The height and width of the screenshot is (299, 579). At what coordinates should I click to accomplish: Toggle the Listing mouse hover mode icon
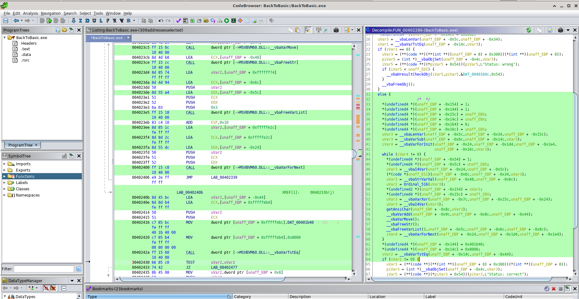(x=308, y=30)
